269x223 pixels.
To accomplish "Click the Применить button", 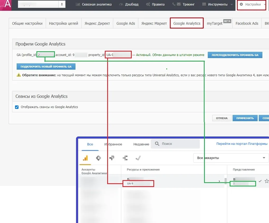I will [245, 118].
